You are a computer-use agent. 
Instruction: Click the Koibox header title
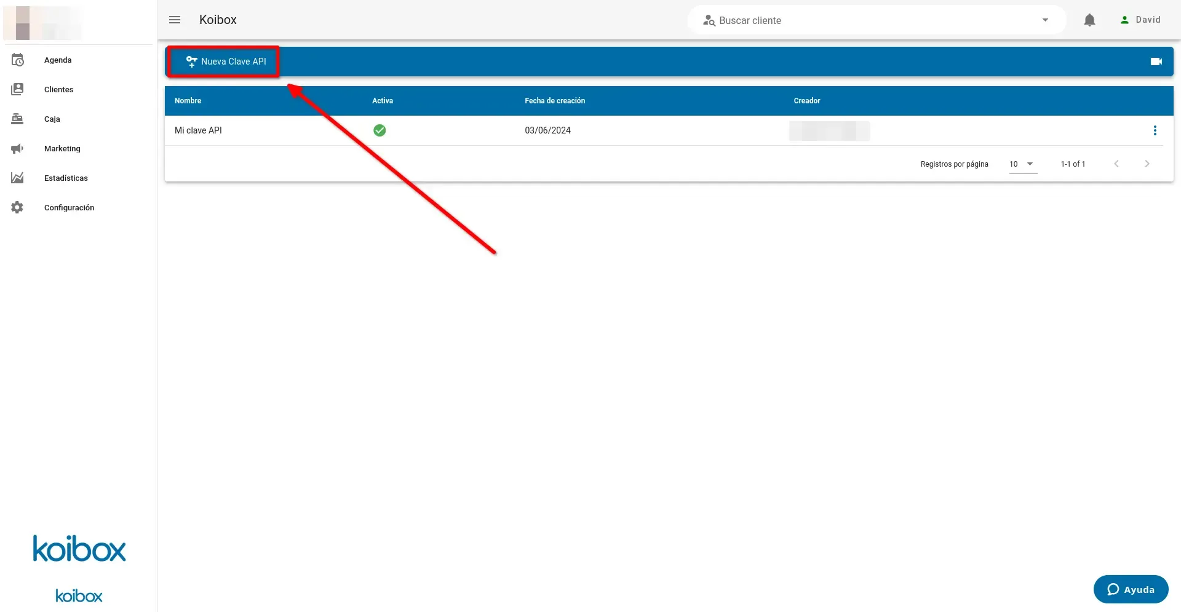point(217,20)
